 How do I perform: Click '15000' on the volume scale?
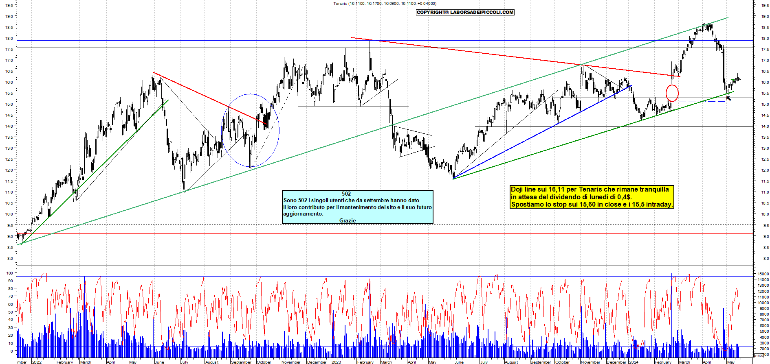[763, 274]
